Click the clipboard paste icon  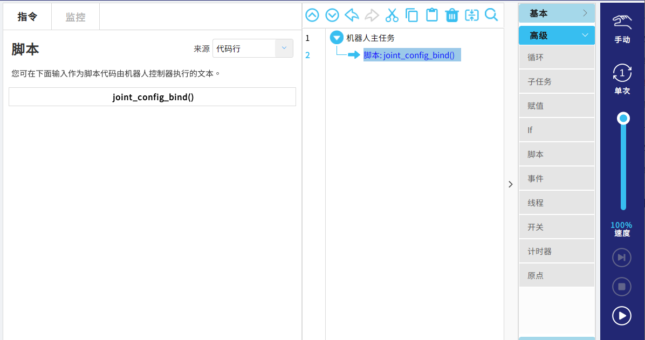(x=432, y=15)
